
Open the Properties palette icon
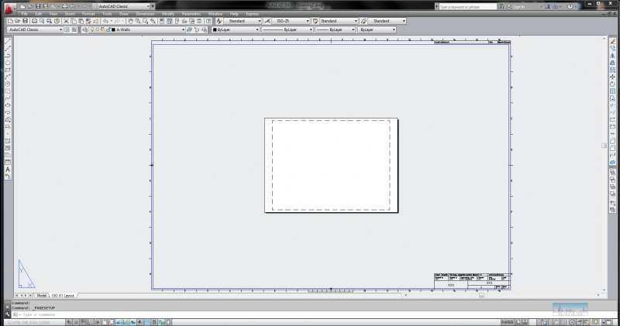click(162, 21)
